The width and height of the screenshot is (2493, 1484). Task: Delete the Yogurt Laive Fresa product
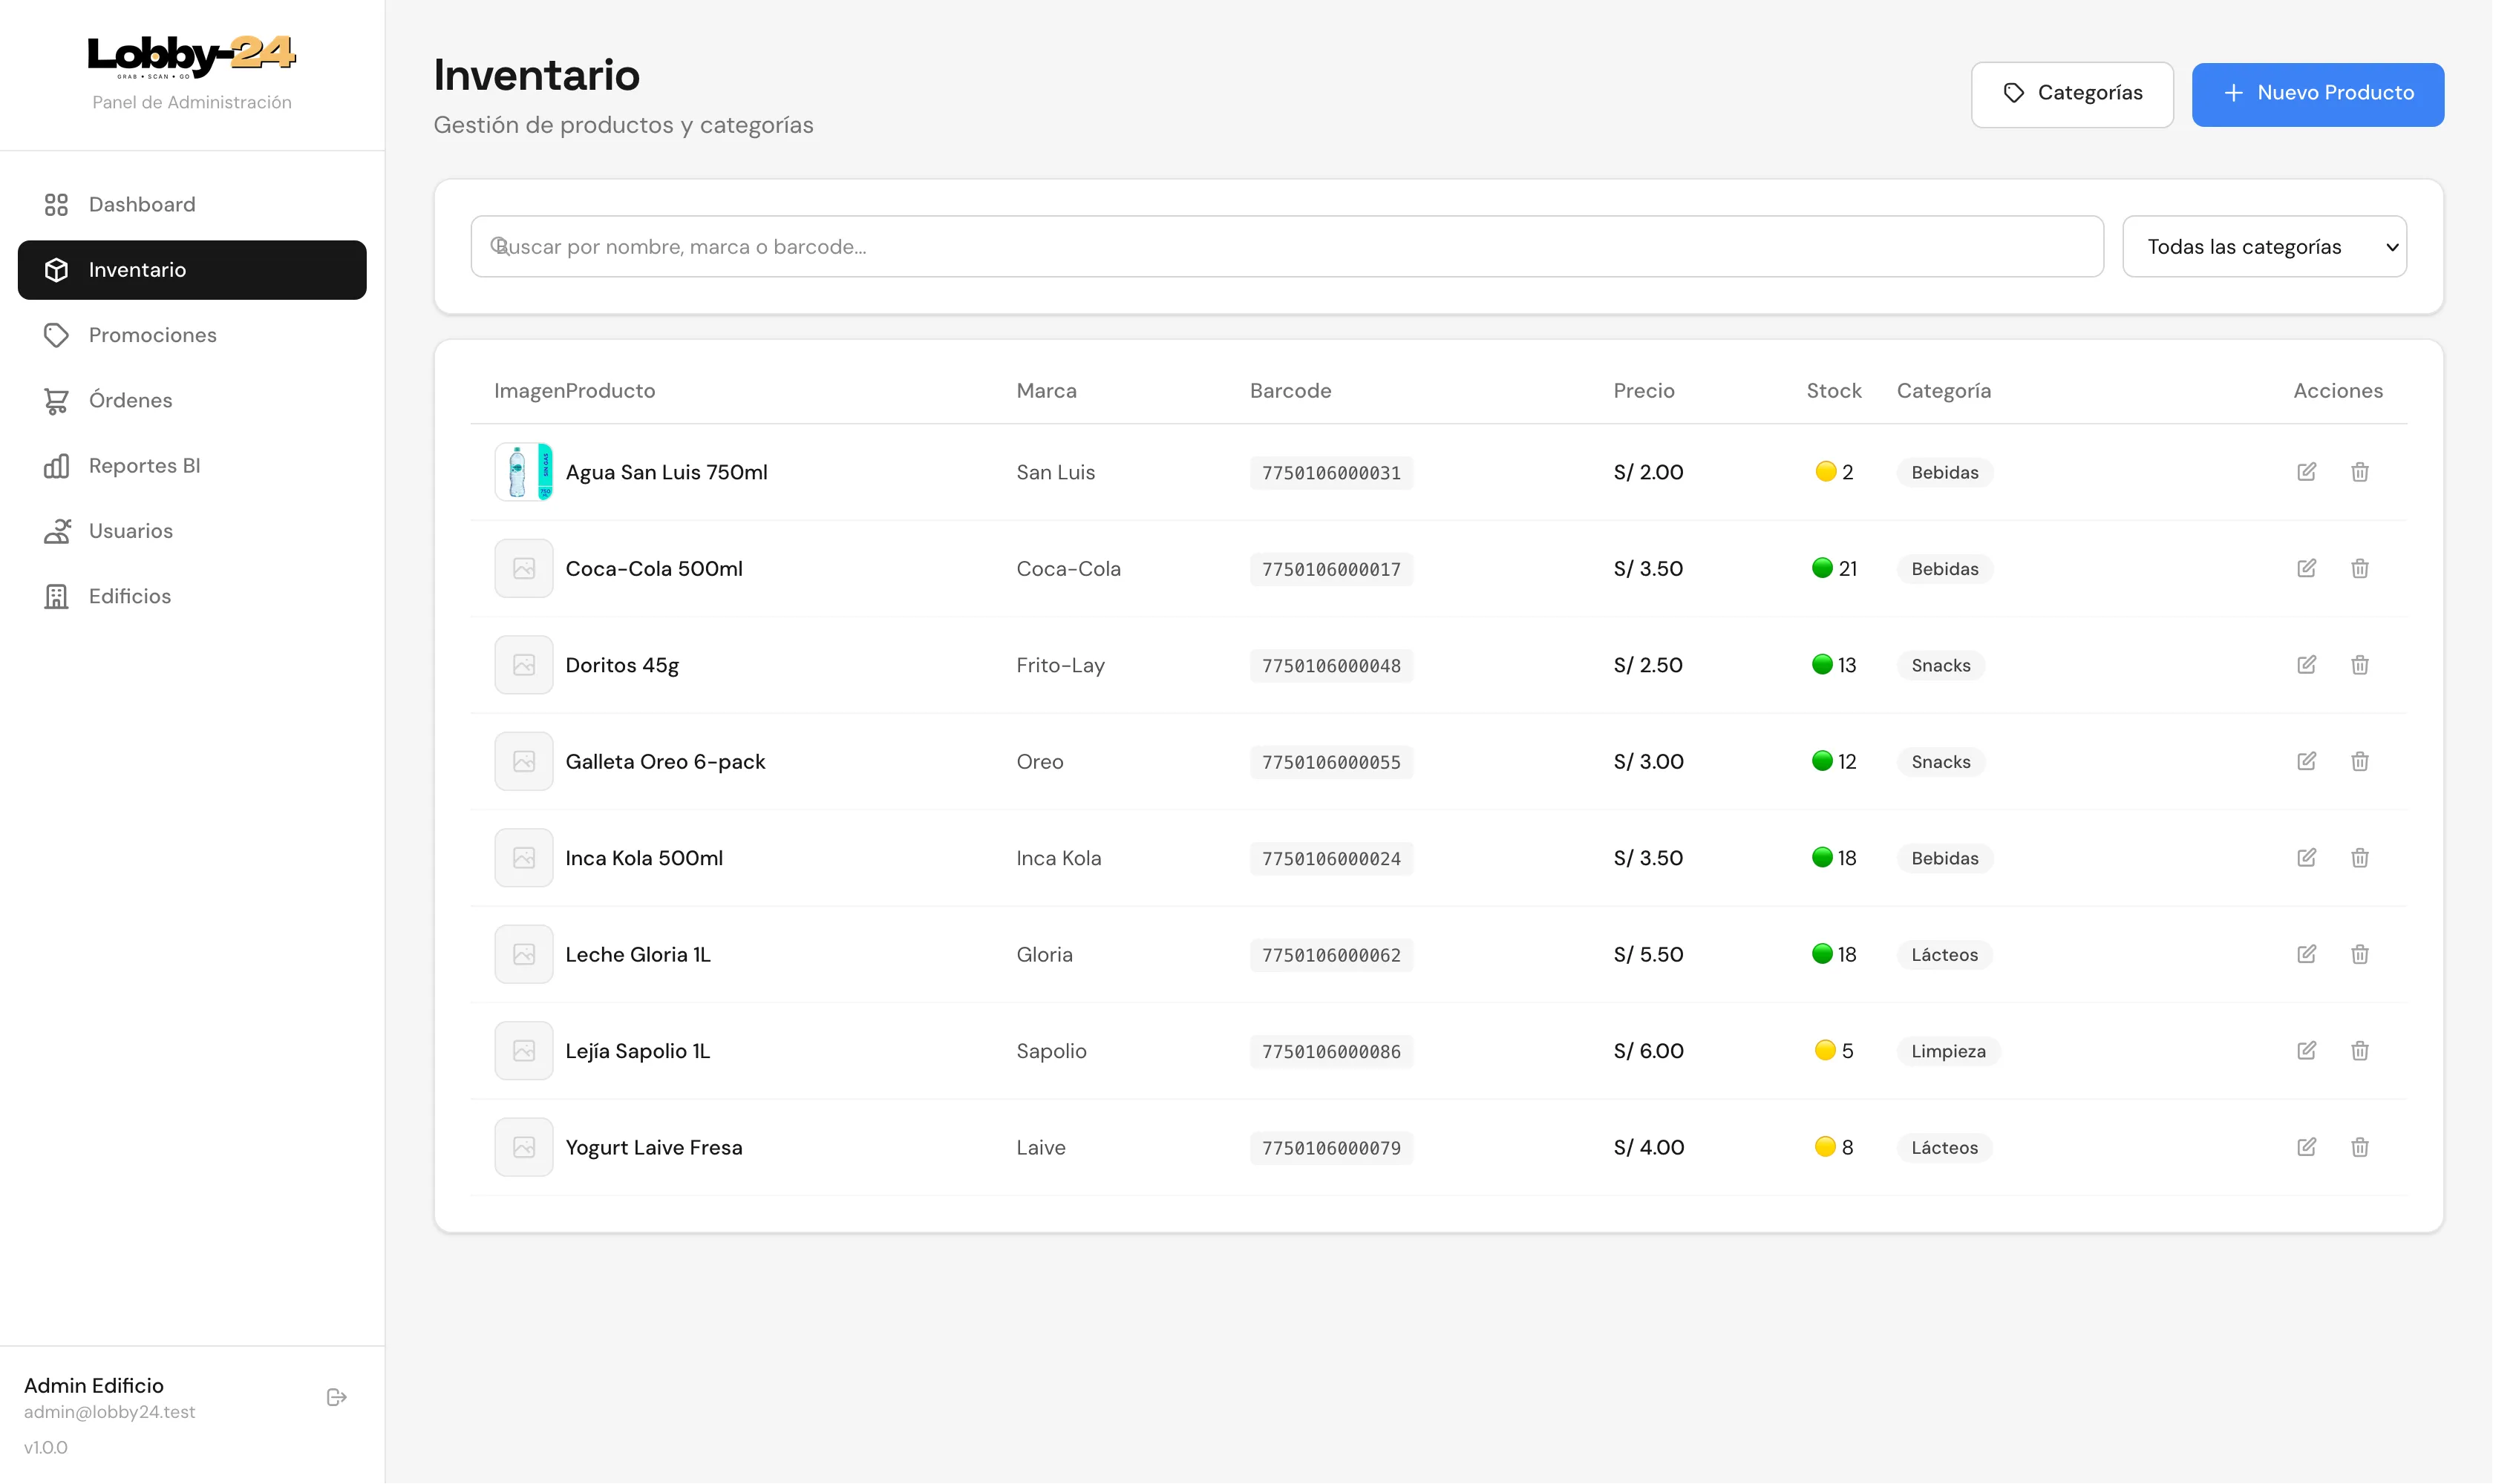coord(2360,1147)
